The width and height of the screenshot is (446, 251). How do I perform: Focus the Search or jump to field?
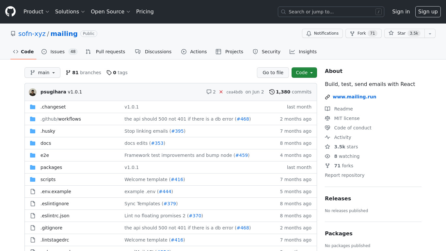click(331, 12)
